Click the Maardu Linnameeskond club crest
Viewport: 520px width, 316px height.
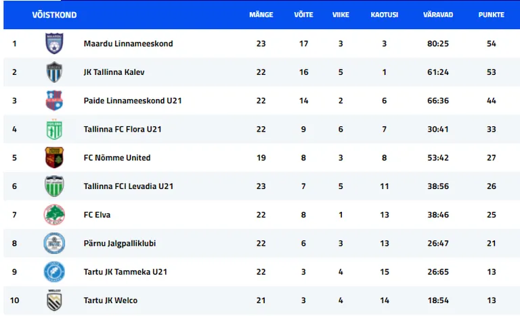click(54, 43)
